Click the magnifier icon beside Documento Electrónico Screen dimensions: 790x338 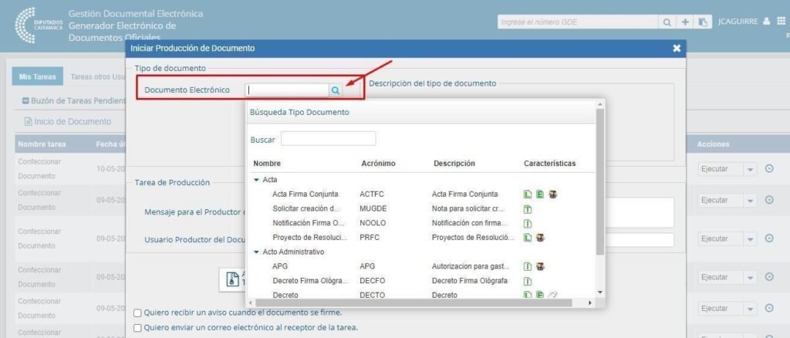point(336,90)
